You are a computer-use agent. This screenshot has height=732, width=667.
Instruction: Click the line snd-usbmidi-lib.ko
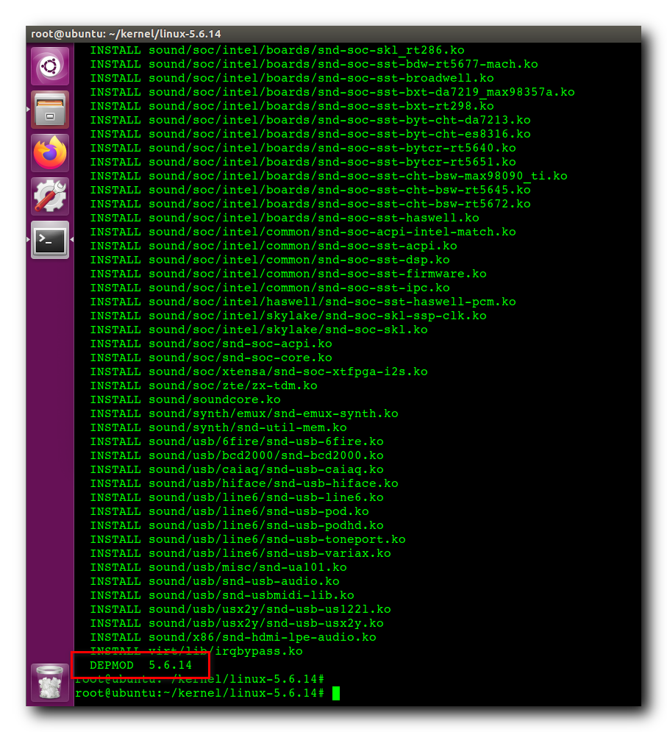pos(222,596)
